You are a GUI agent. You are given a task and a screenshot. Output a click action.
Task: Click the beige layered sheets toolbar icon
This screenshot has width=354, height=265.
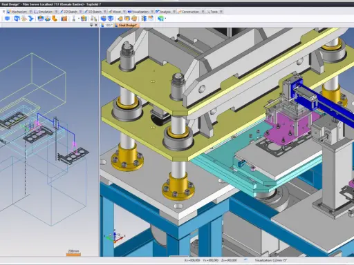(24, 19)
